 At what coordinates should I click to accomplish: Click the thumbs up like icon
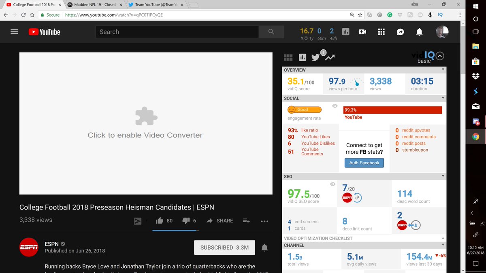(160, 220)
